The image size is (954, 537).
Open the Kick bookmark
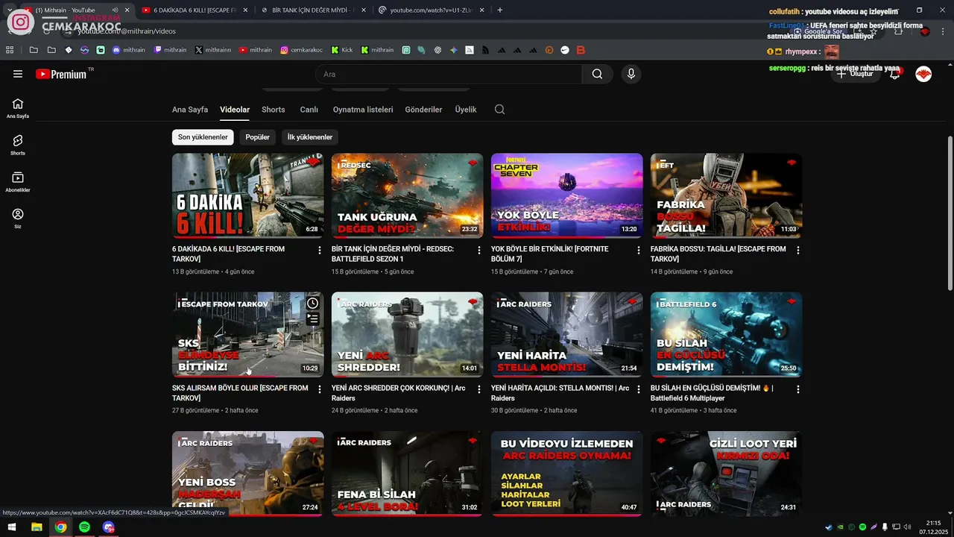point(342,50)
